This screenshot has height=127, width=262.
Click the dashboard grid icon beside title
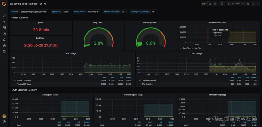(x=11, y=4)
